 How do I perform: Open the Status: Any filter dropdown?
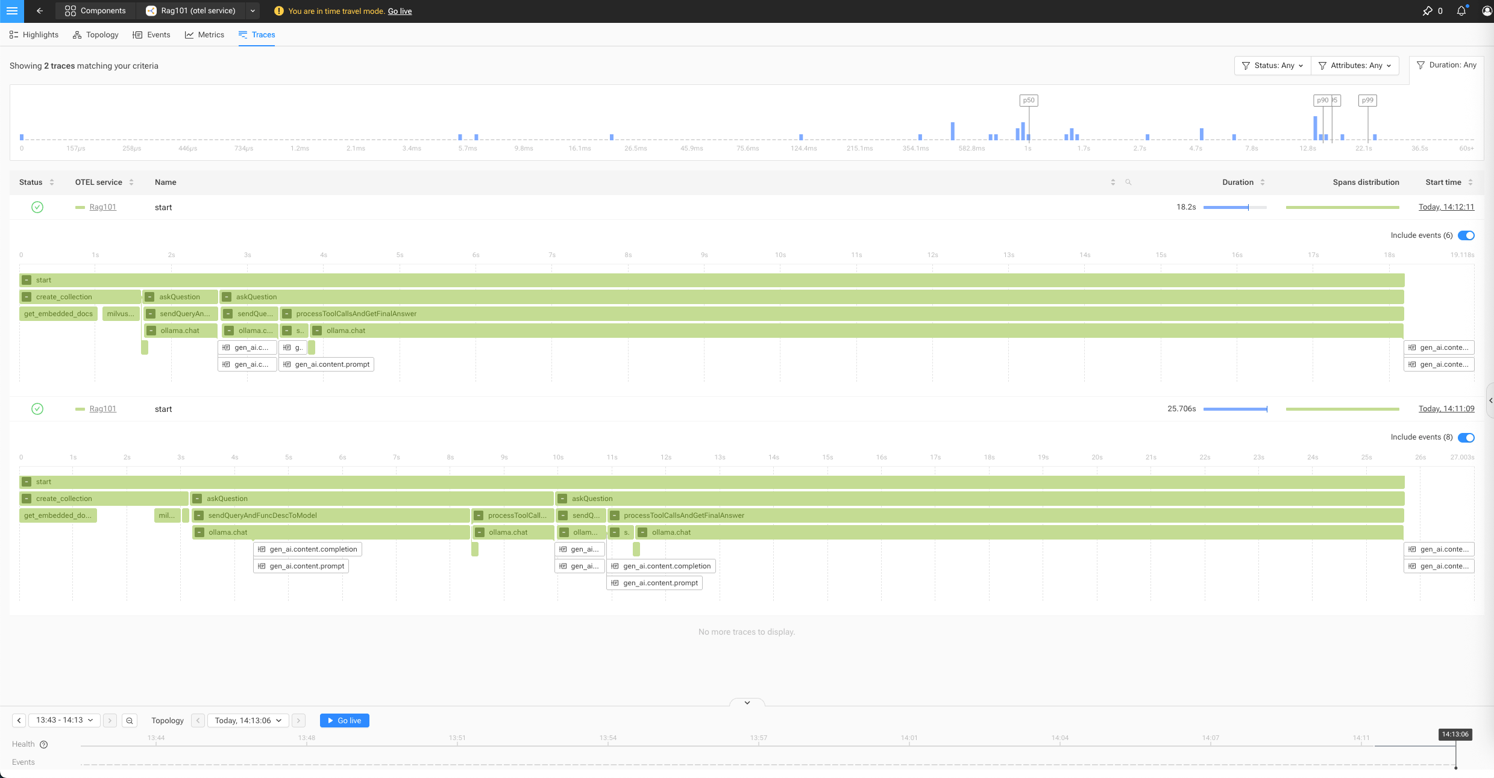click(x=1272, y=66)
